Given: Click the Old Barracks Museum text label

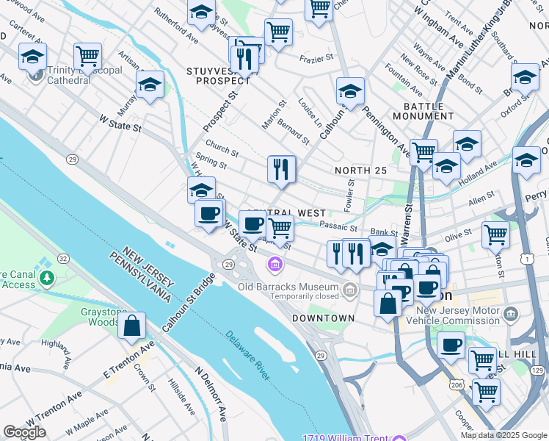Looking at the screenshot, I should [x=288, y=287].
